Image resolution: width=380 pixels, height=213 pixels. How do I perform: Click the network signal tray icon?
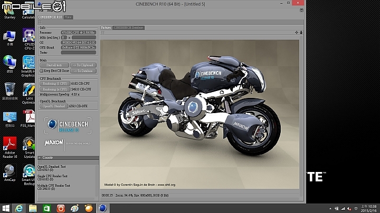343,209
